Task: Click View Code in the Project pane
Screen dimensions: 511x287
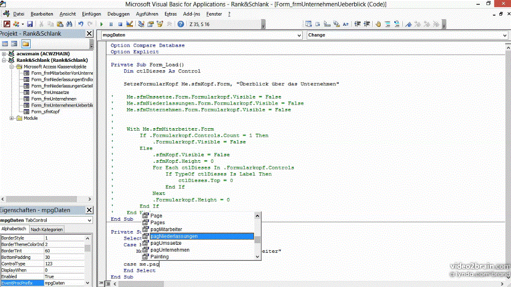Action: coord(5,44)
